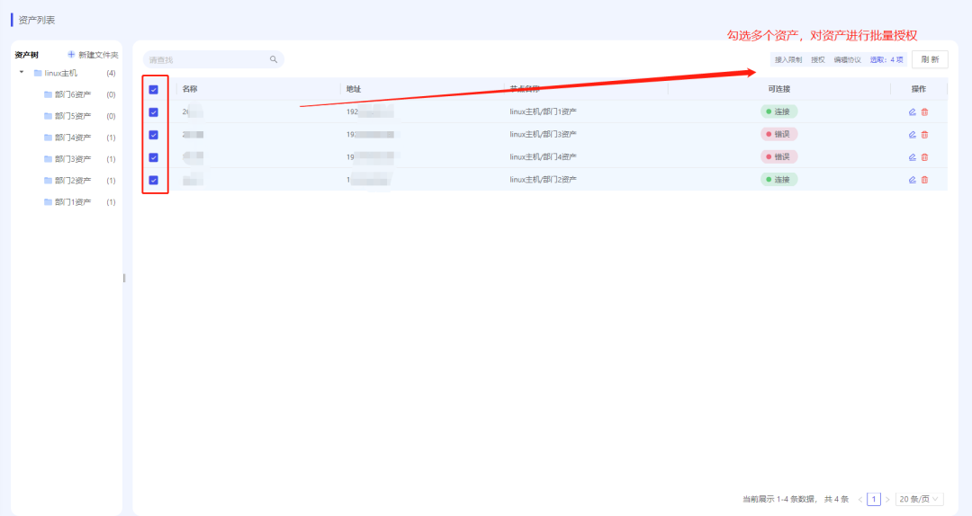Click 连接 status badge in 部门1资产 row

[778, 111]
